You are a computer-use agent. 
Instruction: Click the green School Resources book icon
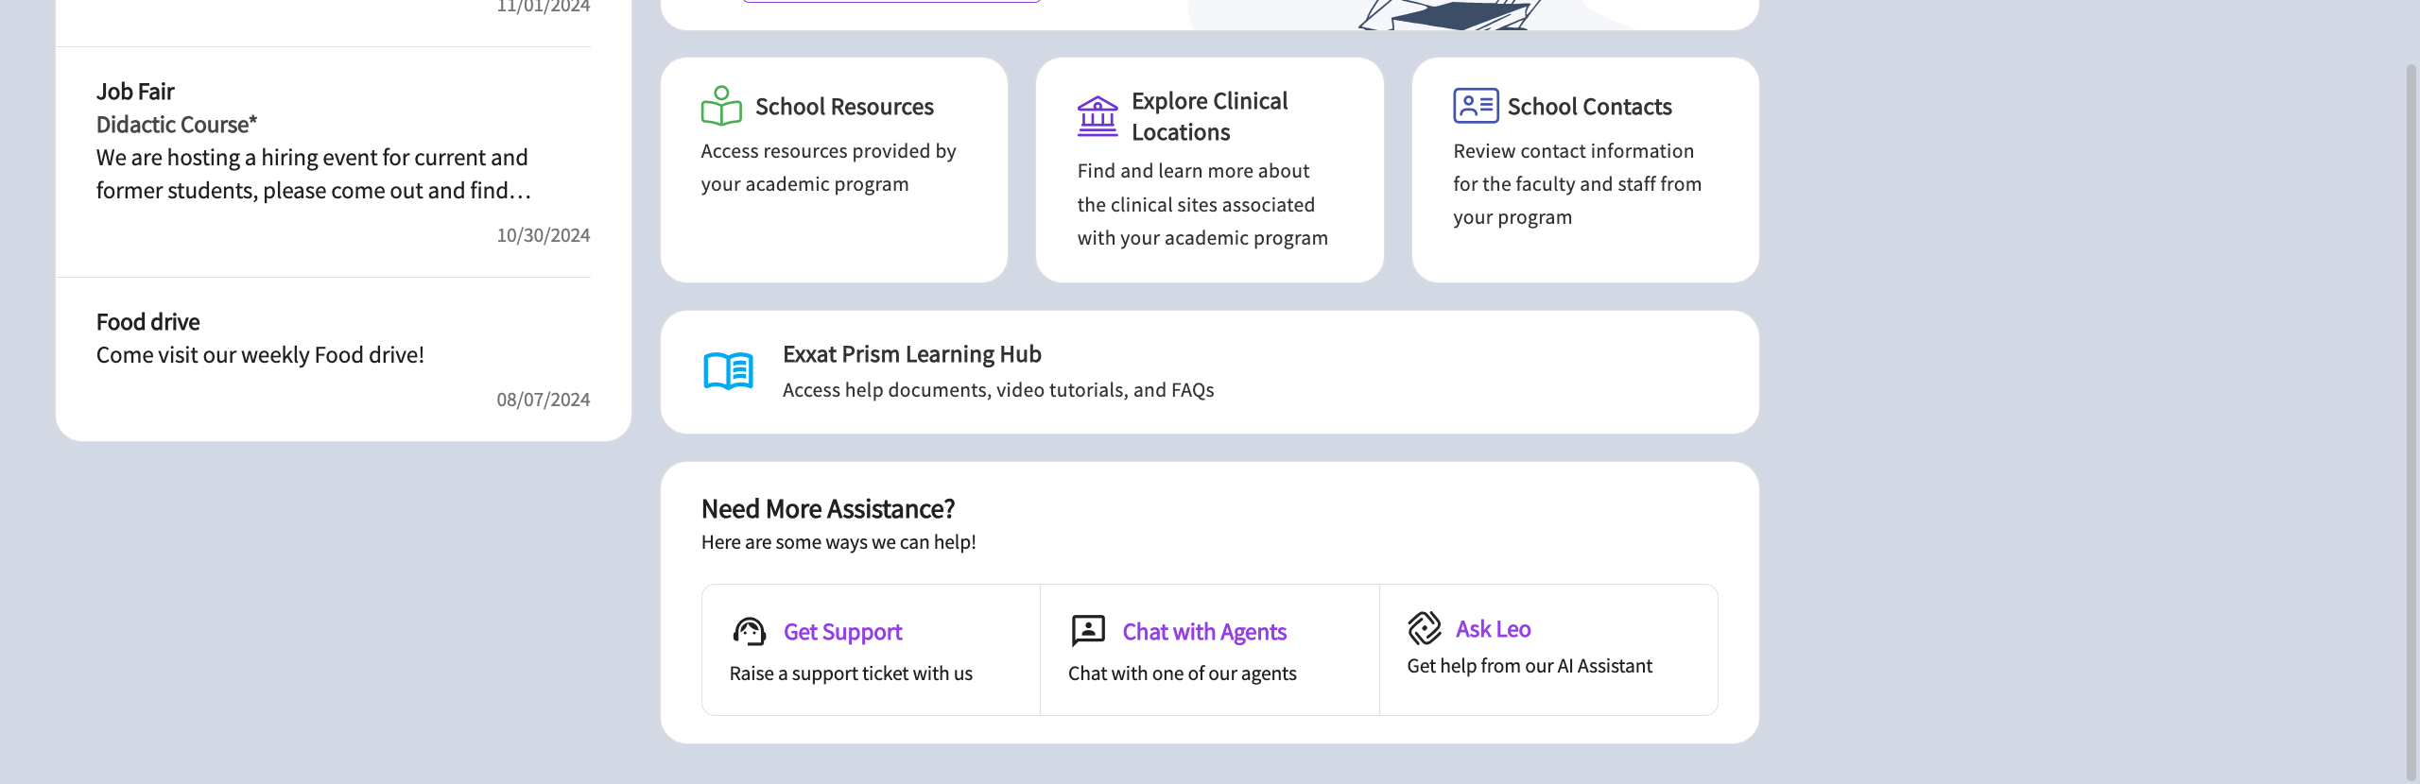point(721,106)
